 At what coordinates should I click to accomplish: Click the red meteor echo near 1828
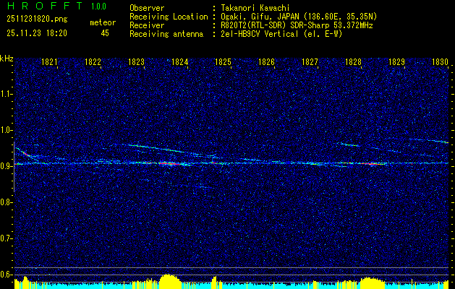[373, 164]
